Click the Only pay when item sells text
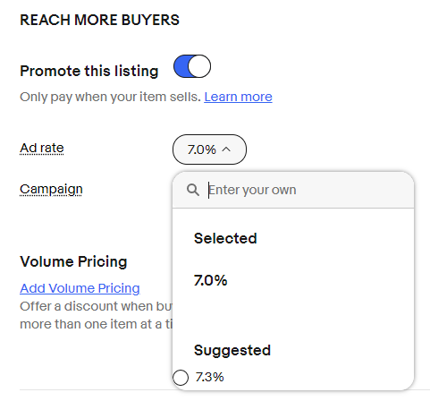The height and width of the screenshot is (401, 430). tap(110, 97)
